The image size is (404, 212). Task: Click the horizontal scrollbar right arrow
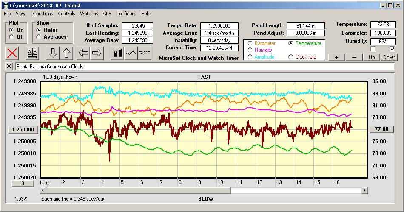pos(364,190)
